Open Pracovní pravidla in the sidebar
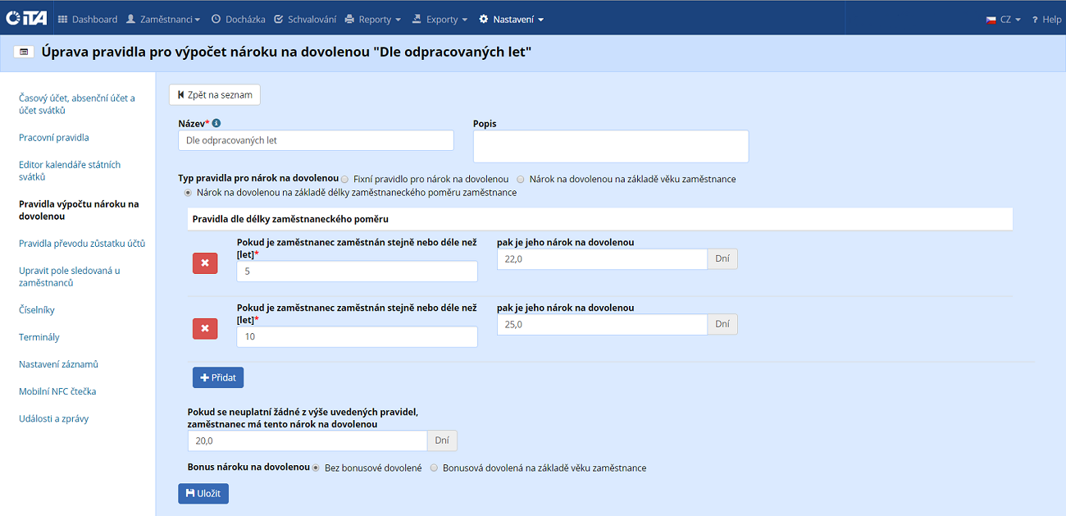Image resolution: width=1066 pixels, height=516 pixels. tap(54, 138)
